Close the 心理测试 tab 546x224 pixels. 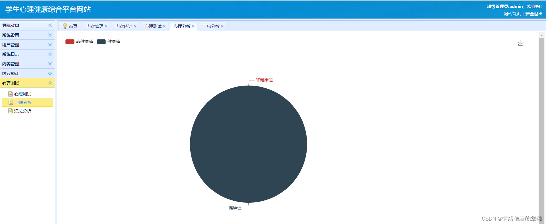coord(164,26)
